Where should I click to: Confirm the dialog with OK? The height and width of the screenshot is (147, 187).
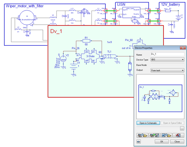161,142
